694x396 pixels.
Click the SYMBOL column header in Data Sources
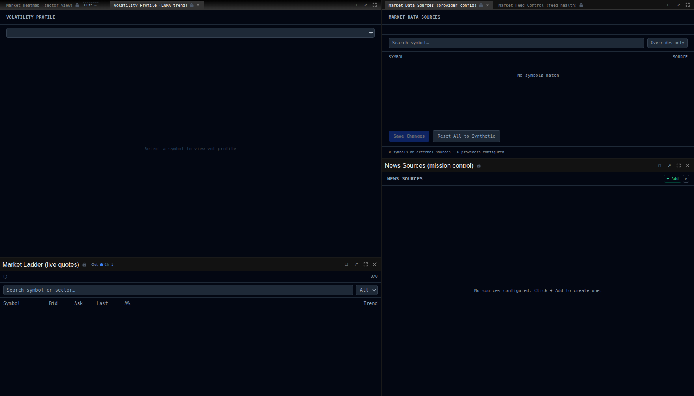click(396, 57)
